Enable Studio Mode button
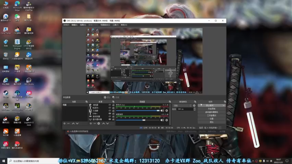Viewport: 292px width, 164px height. click(212, 116)
